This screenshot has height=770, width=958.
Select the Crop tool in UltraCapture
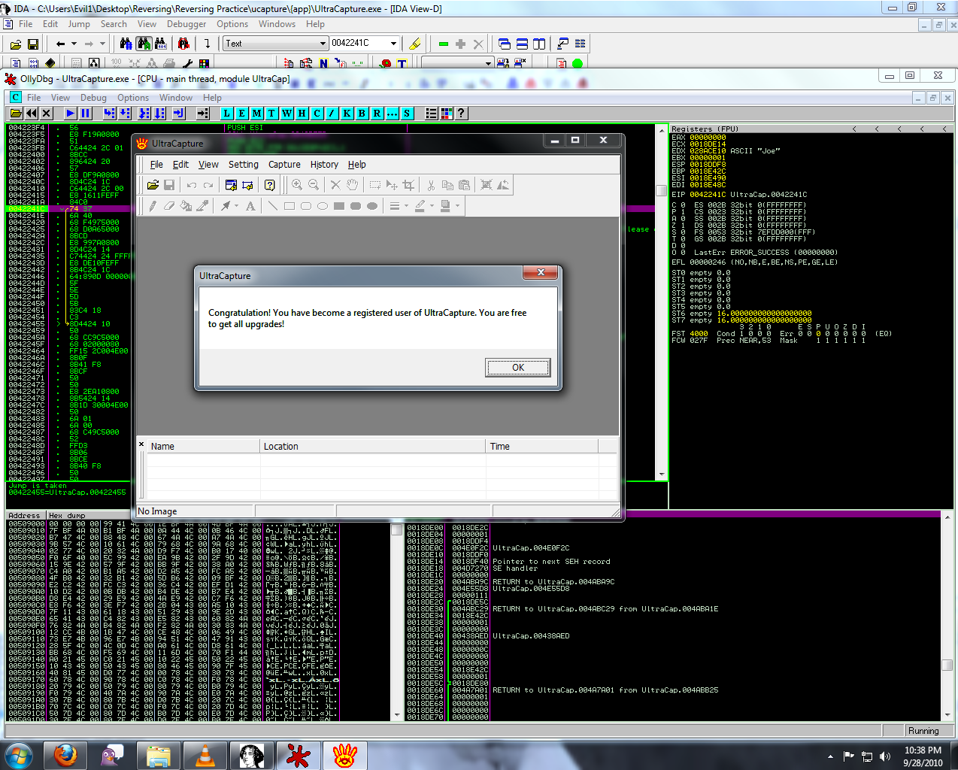tap(408, 185)
